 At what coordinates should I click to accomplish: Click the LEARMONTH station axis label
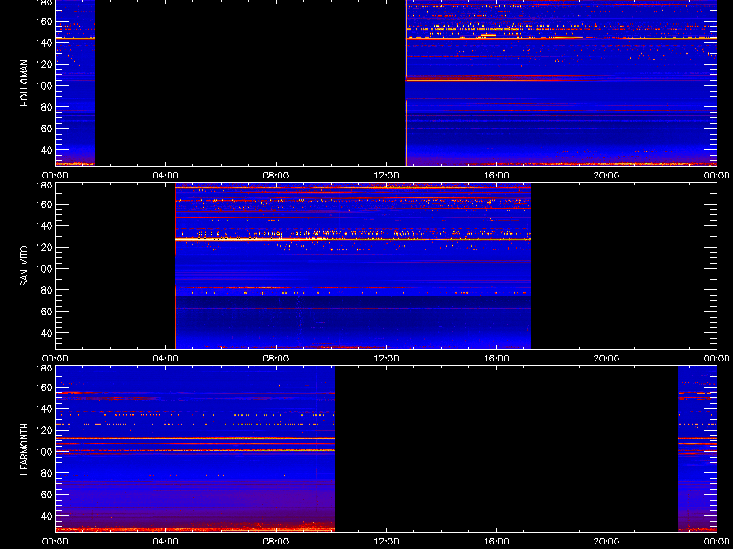(x=25, y=449)
